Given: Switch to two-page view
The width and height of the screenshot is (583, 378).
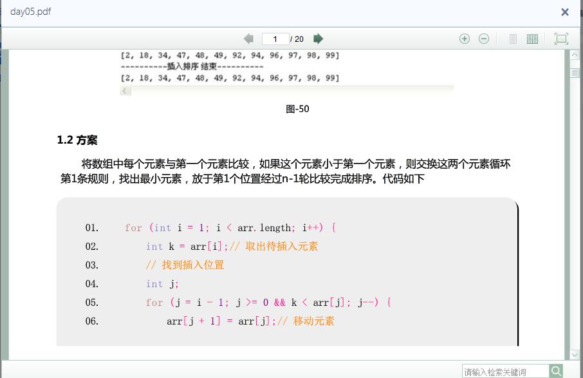Looking at the screenshot, I should [x=532, y=39].
